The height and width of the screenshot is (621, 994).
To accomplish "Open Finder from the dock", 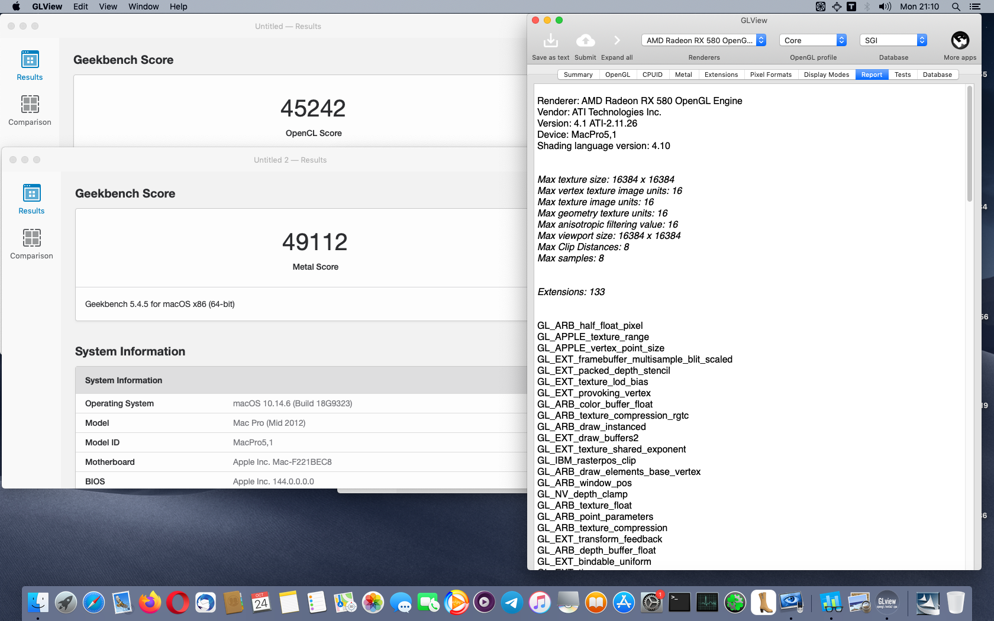I will coord(38,603).
